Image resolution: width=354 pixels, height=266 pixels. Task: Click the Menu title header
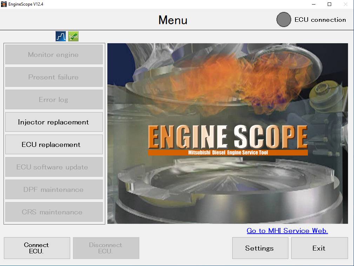(x=172, y=20)
